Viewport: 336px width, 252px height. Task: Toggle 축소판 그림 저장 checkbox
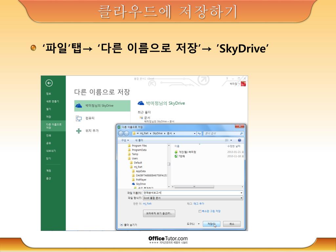[x=200, y=211]
